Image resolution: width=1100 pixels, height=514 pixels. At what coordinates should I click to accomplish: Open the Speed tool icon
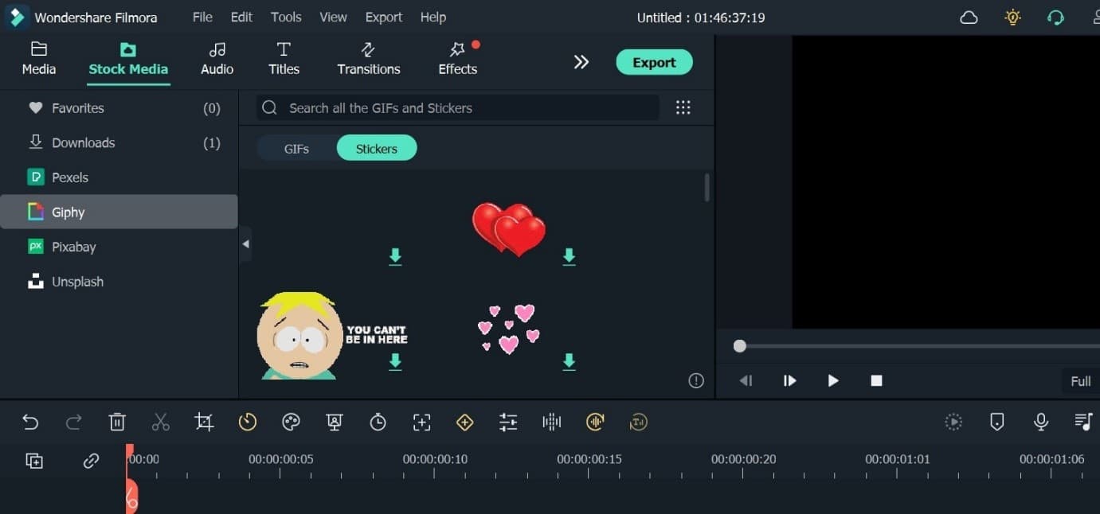(x=248, y=422)
